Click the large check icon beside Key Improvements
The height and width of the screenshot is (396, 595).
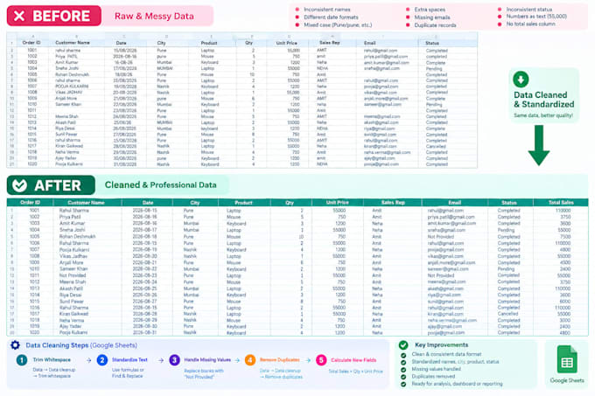point(403,344)
